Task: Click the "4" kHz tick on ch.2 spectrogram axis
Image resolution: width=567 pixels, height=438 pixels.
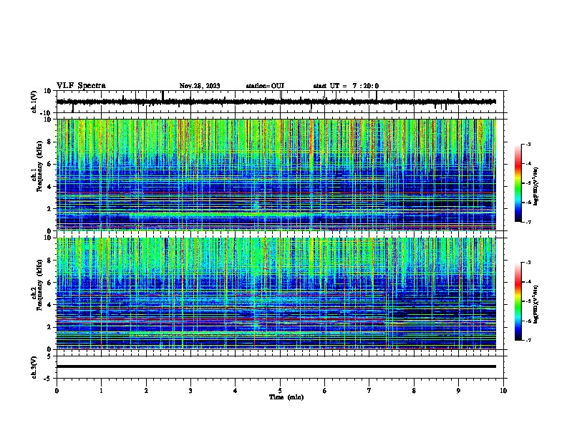Action: (x=49, y=305)
